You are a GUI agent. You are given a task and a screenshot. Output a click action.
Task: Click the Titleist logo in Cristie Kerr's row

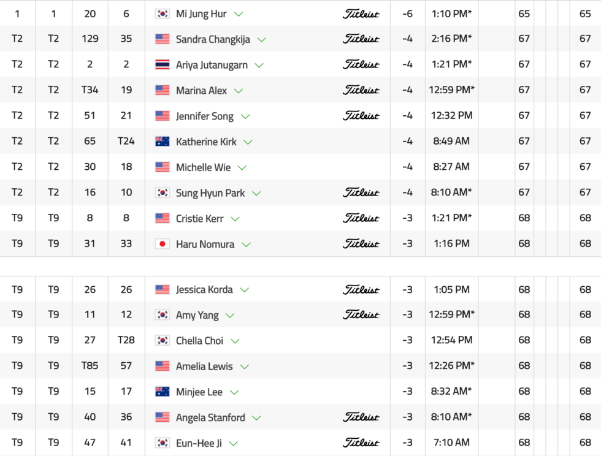pyautogui.click(x=361, y=218)
